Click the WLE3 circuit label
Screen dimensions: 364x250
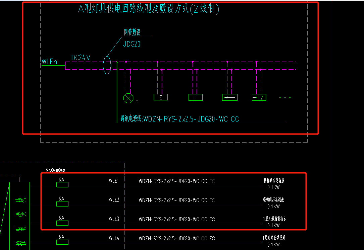pyautogui.click(x=114, y=219)
